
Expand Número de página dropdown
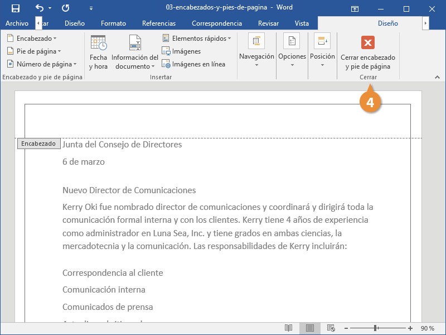coord(40,64)
